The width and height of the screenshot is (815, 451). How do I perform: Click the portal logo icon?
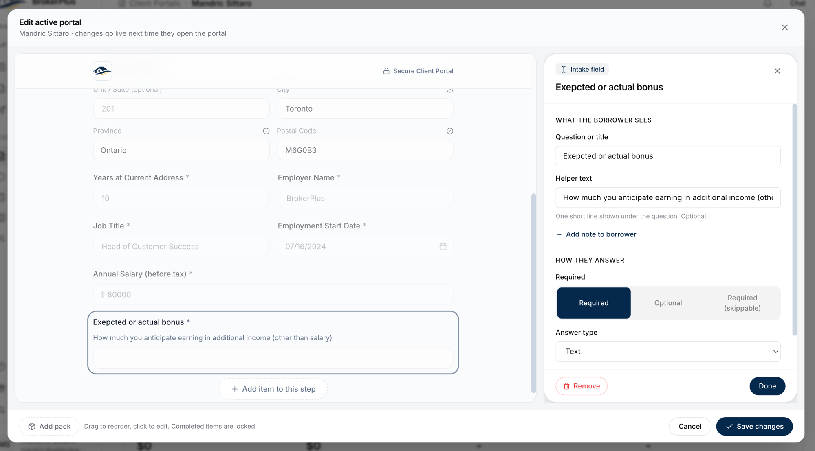coord(102,71)
